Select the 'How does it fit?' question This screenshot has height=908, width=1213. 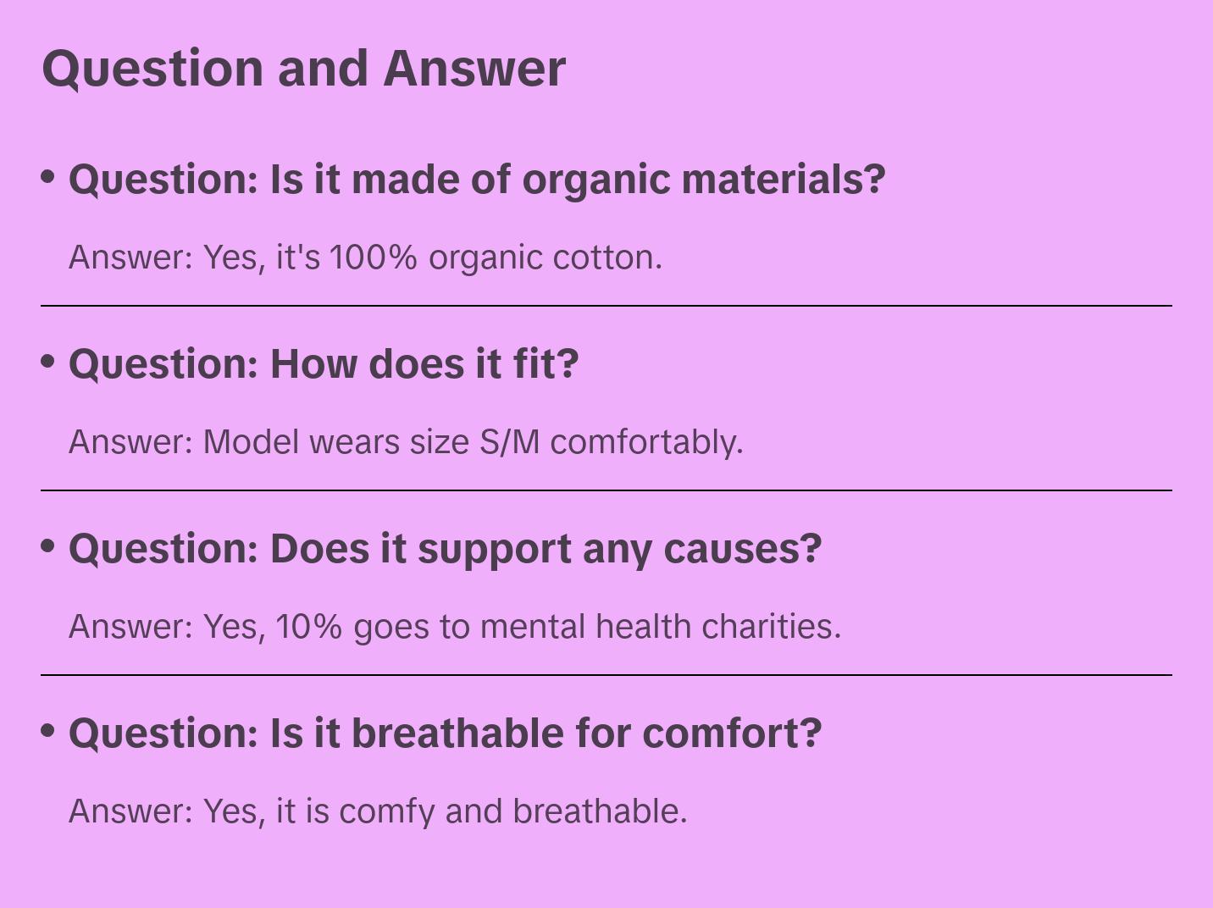coord(324,364)
